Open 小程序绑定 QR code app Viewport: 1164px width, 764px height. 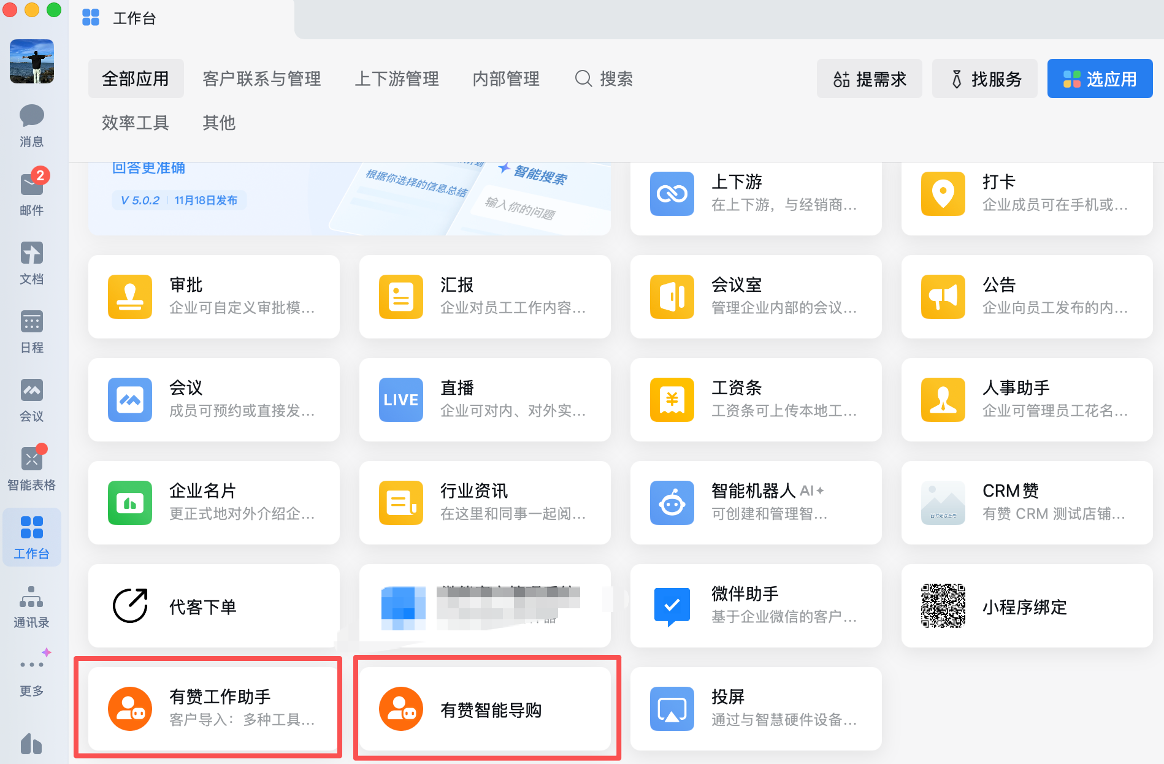(1027, 606)
